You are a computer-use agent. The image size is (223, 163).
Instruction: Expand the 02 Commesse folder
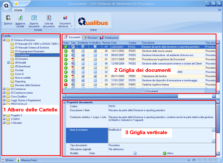pyautogui.click(x=4, y=89)
